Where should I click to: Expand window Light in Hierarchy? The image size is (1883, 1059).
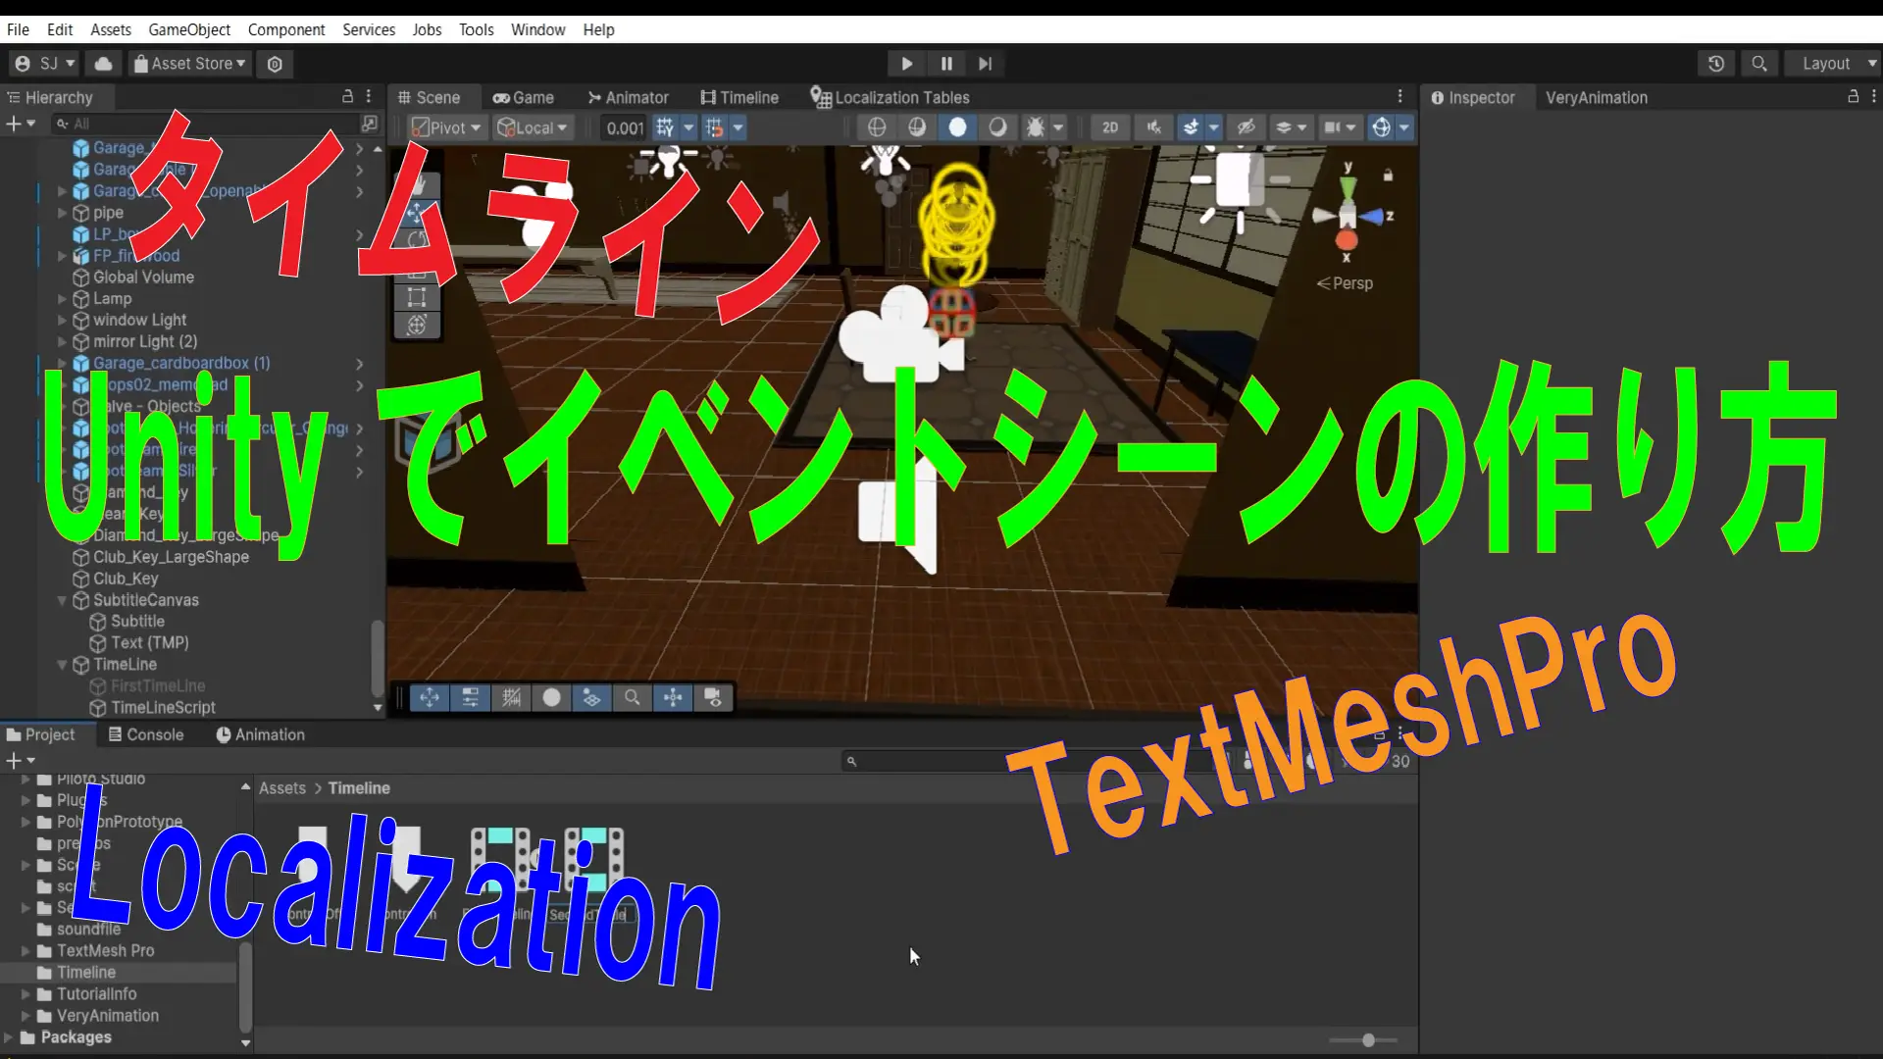point(62,321)
